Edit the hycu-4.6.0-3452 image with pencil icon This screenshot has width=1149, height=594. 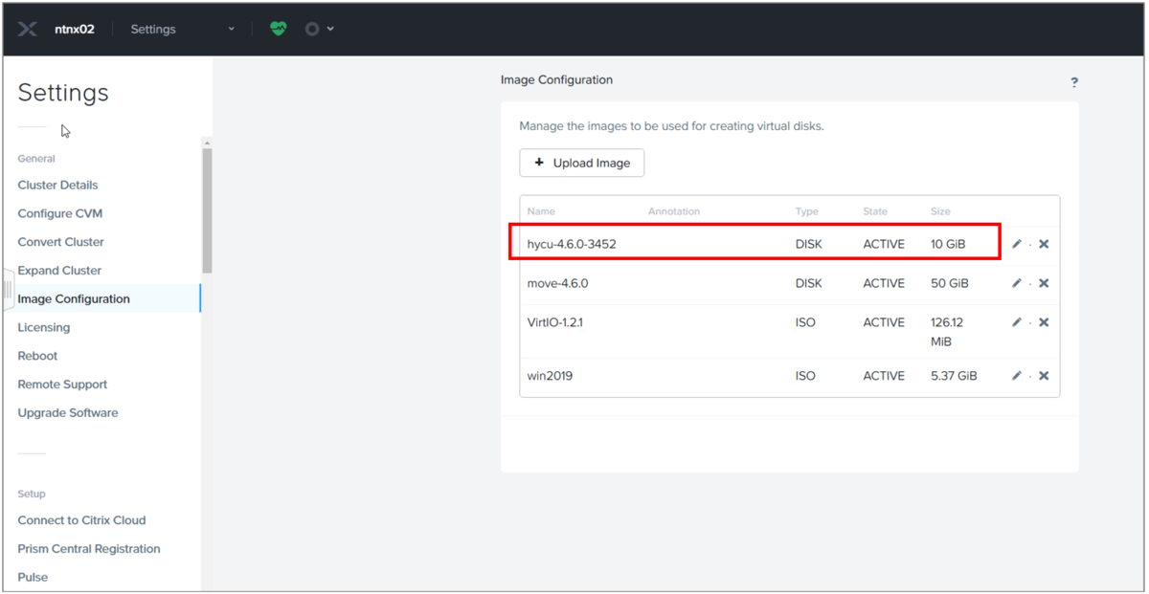(x=1017, y=244)
